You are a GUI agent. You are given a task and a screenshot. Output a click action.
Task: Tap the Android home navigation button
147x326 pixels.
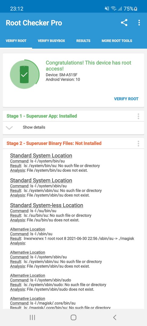[x=73, y=317]
